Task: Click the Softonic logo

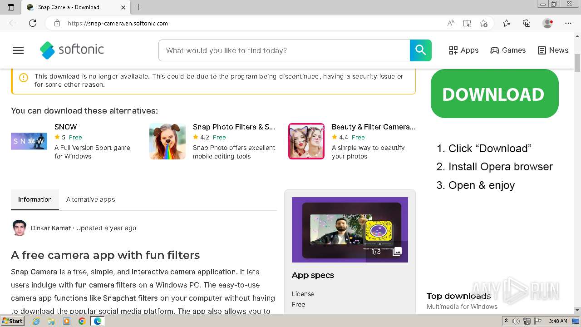Action: 72,50
